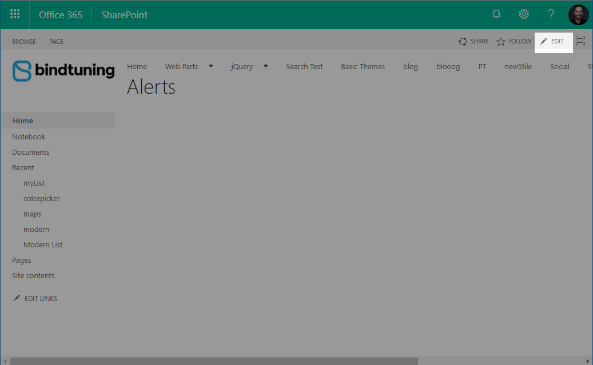Screen dimensions: 593x365
Task: Click Recent in the sidebar
Action: click(x=23, y=168)
